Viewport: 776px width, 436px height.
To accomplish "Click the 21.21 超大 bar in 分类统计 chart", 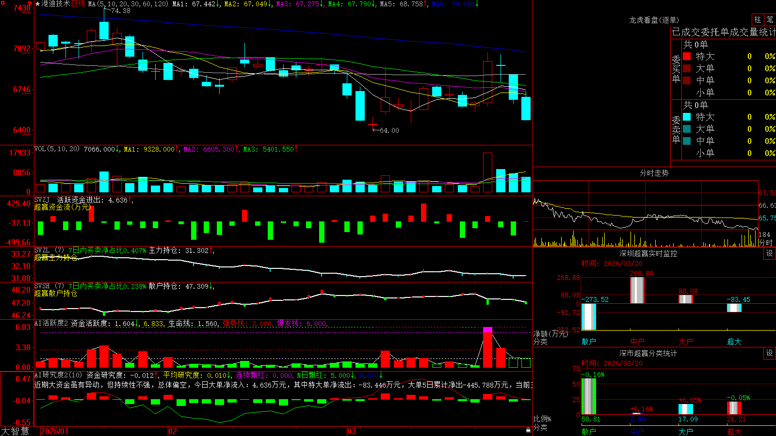I will pyautogui.click(x=734, y=408).
